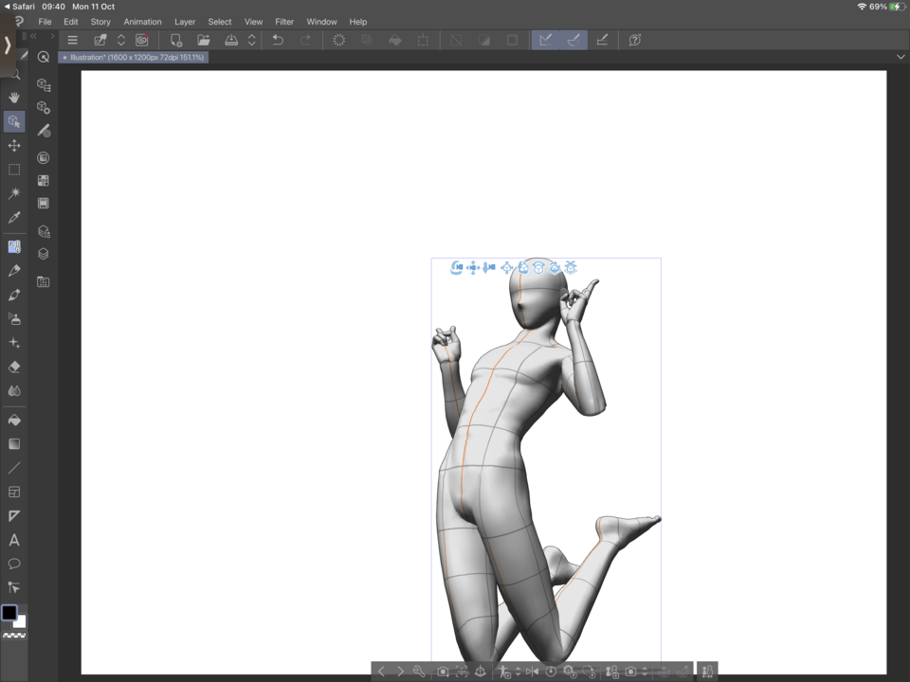Select the Blend tool
The height and width of the screenshot is (682, 910).
click(14, 391)
